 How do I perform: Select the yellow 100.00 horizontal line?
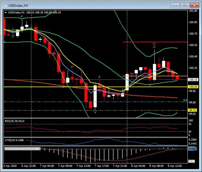click(x=95, y=87)
